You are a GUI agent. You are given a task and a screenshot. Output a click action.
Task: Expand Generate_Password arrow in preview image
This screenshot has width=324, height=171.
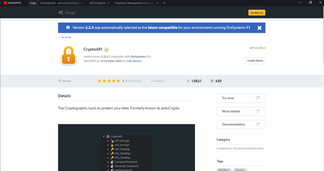[108, 166]
